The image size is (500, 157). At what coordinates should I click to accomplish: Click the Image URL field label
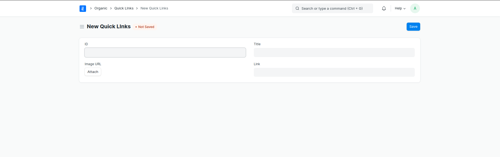point(93,64)
